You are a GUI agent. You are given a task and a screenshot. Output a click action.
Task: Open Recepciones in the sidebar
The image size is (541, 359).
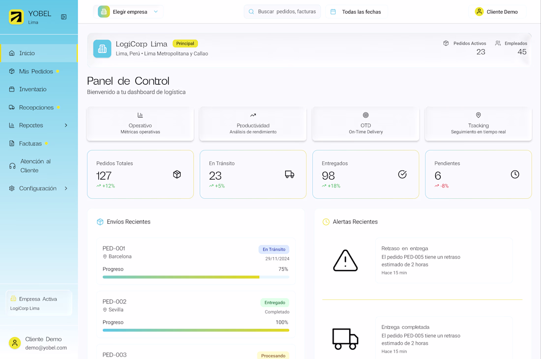click(x=39, y=107)
